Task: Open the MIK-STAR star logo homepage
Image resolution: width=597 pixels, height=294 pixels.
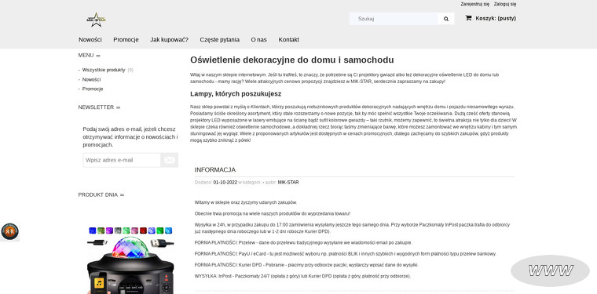Action: click(96, 20)
